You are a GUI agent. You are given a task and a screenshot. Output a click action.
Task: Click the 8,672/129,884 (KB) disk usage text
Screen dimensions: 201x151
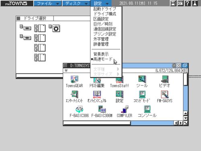pyautogui.click(x=171, y=70)
